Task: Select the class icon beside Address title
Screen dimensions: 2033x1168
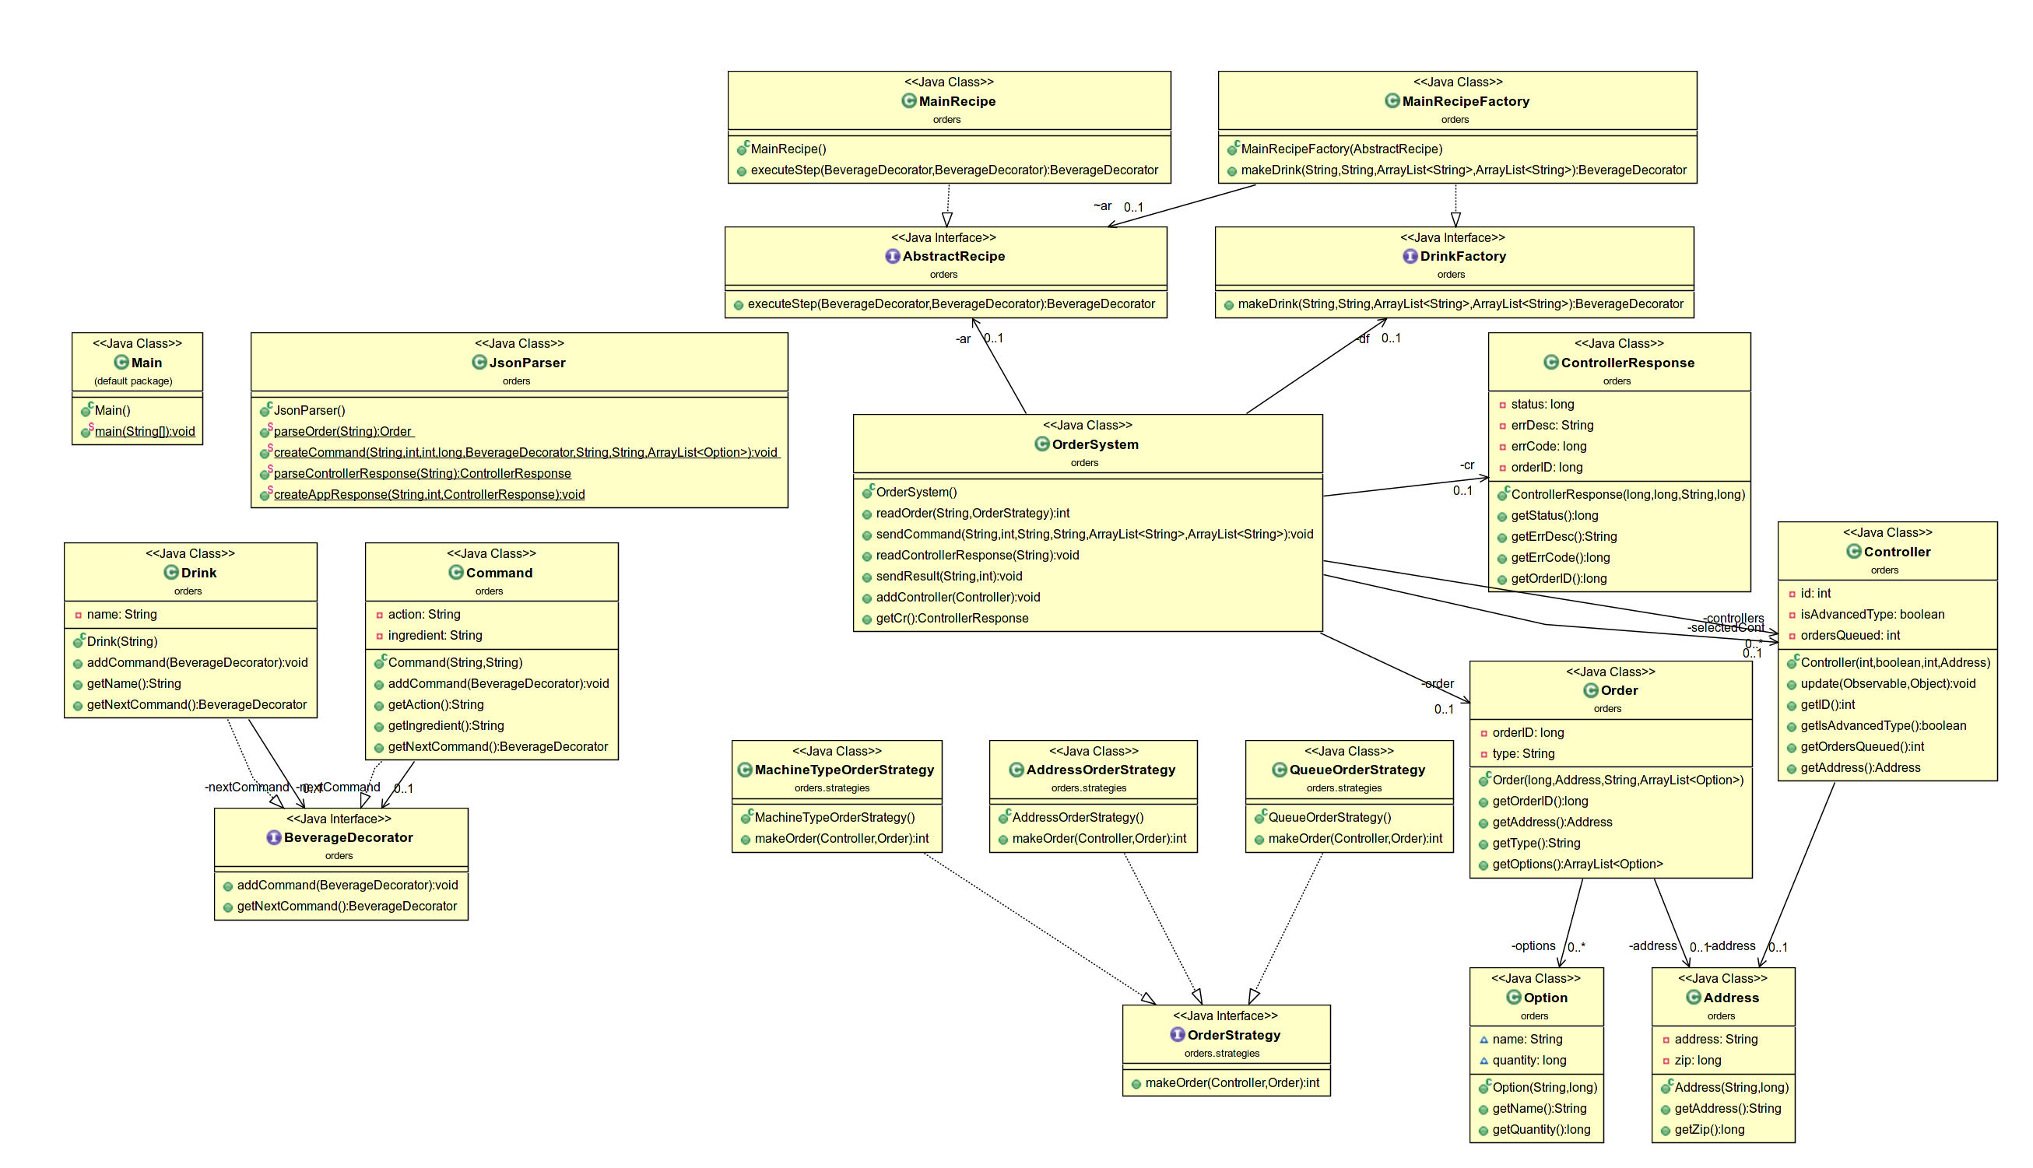Action: click(x=1694, y=998)
